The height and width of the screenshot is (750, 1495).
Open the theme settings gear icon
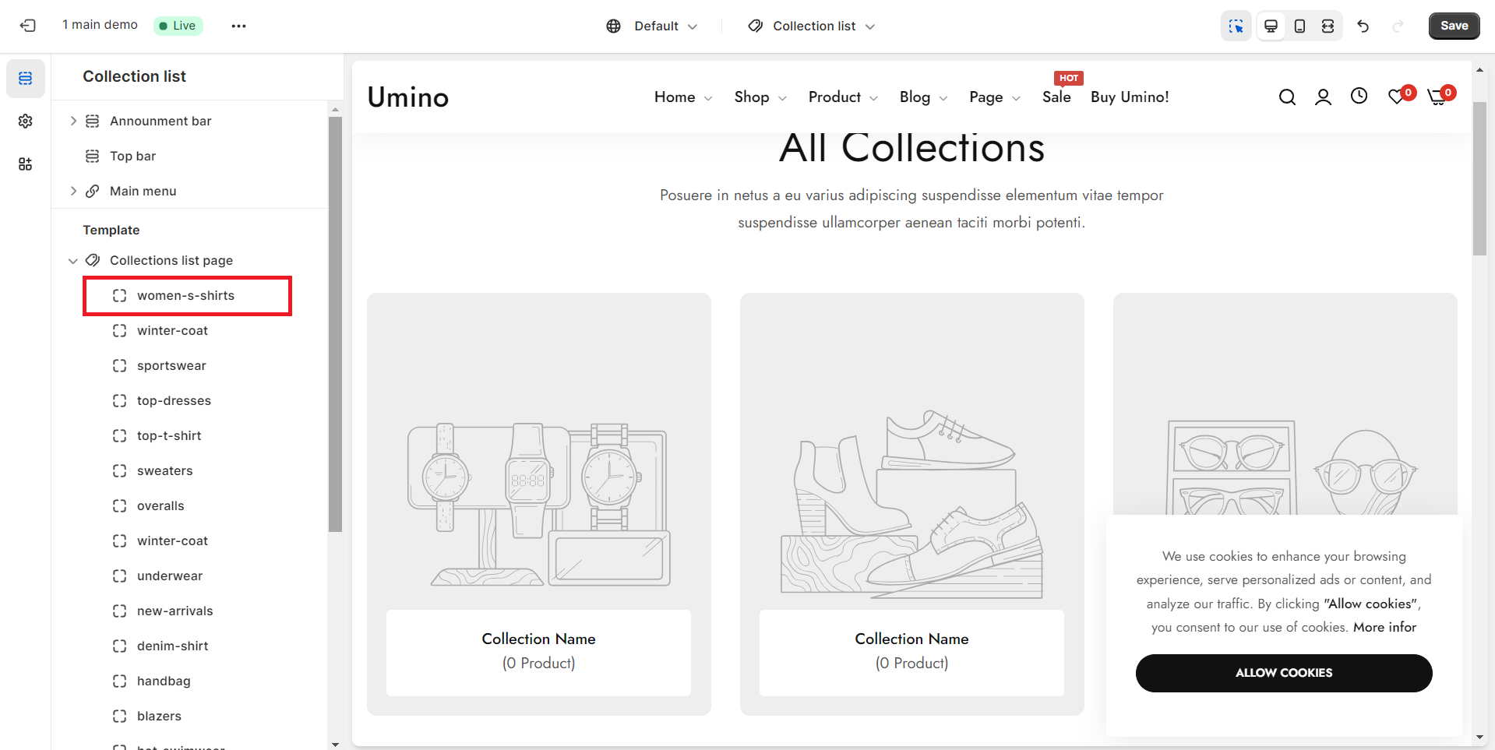click(26, 121)
